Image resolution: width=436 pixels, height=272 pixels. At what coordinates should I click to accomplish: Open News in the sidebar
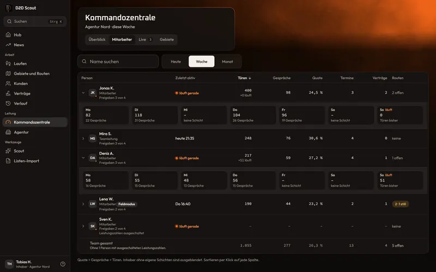pos(35,45)
